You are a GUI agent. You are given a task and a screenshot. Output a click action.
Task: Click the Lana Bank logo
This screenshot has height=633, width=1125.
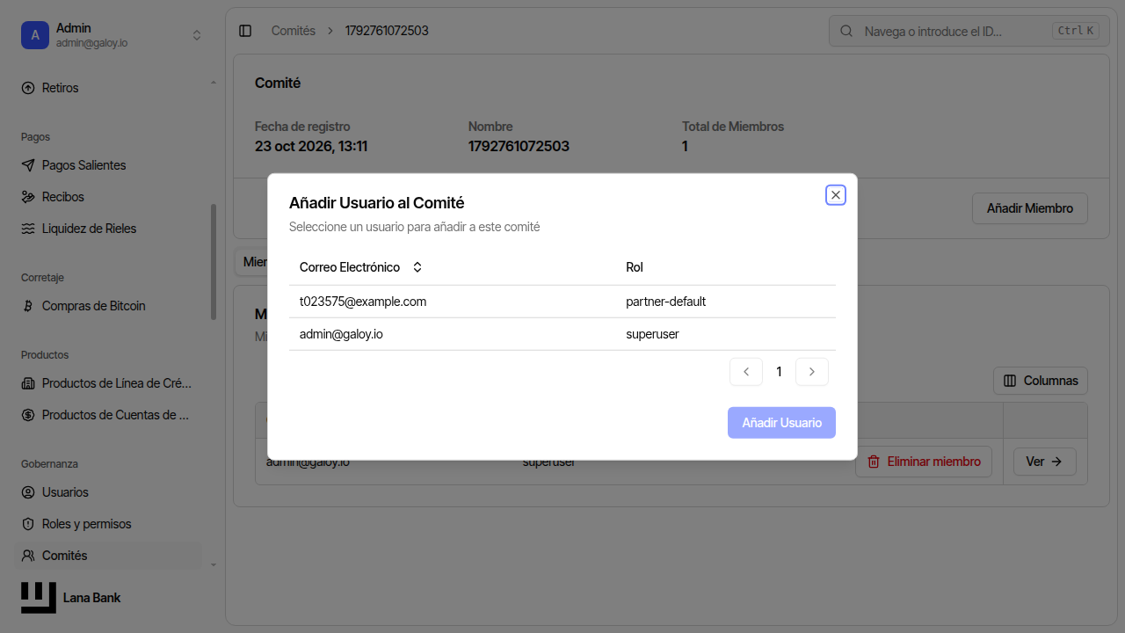(x=39, y=598)
